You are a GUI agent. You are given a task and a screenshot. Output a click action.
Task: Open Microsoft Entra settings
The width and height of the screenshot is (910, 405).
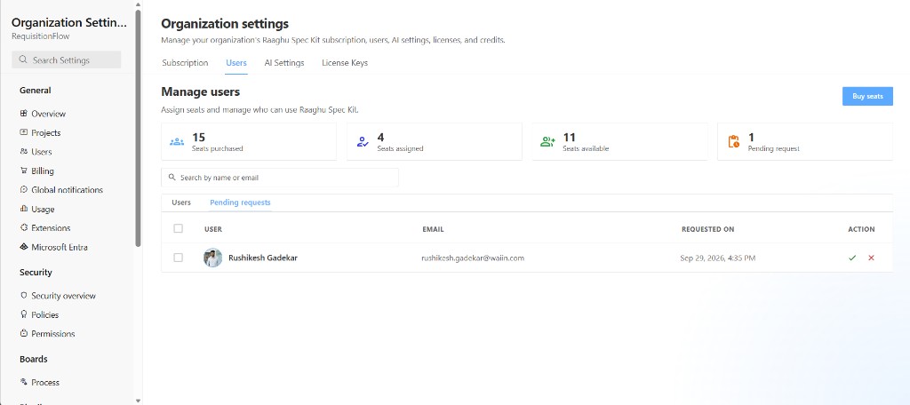60,248
